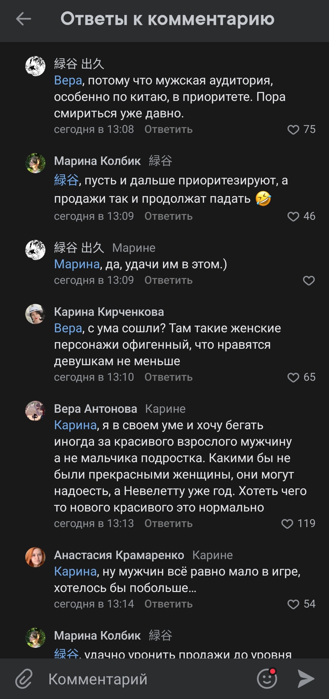The width and height of the screenshot is (329, 699).
Task: Reply to Вера Антонова's 13:13 comment
Action: click(x=168, y=524)
